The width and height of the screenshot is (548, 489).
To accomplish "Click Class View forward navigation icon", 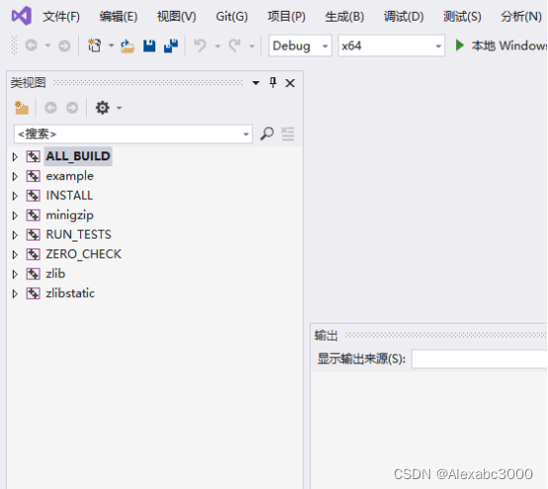I will pos(72,108).
